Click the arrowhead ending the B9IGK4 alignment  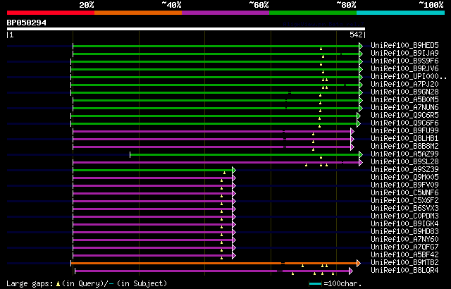click(x=234, y=225)
